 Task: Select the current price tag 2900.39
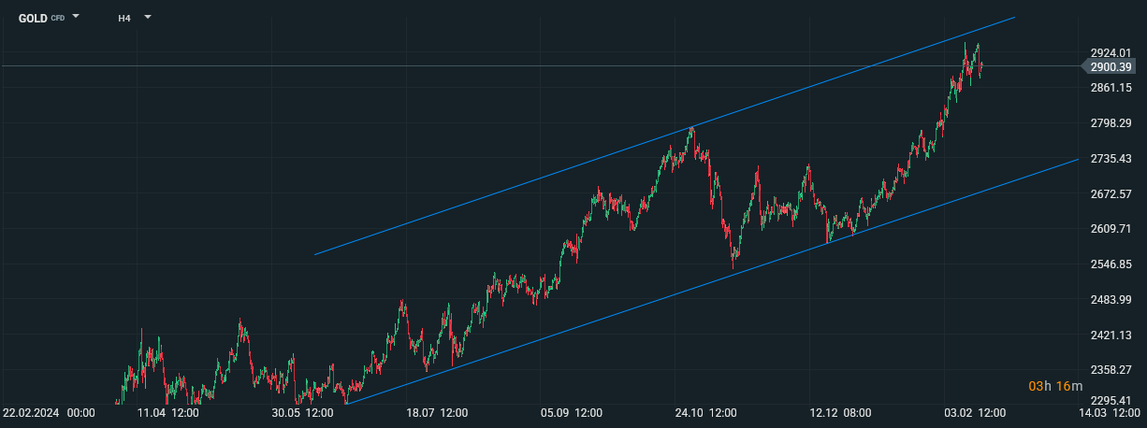click(x=1111, y=66)
